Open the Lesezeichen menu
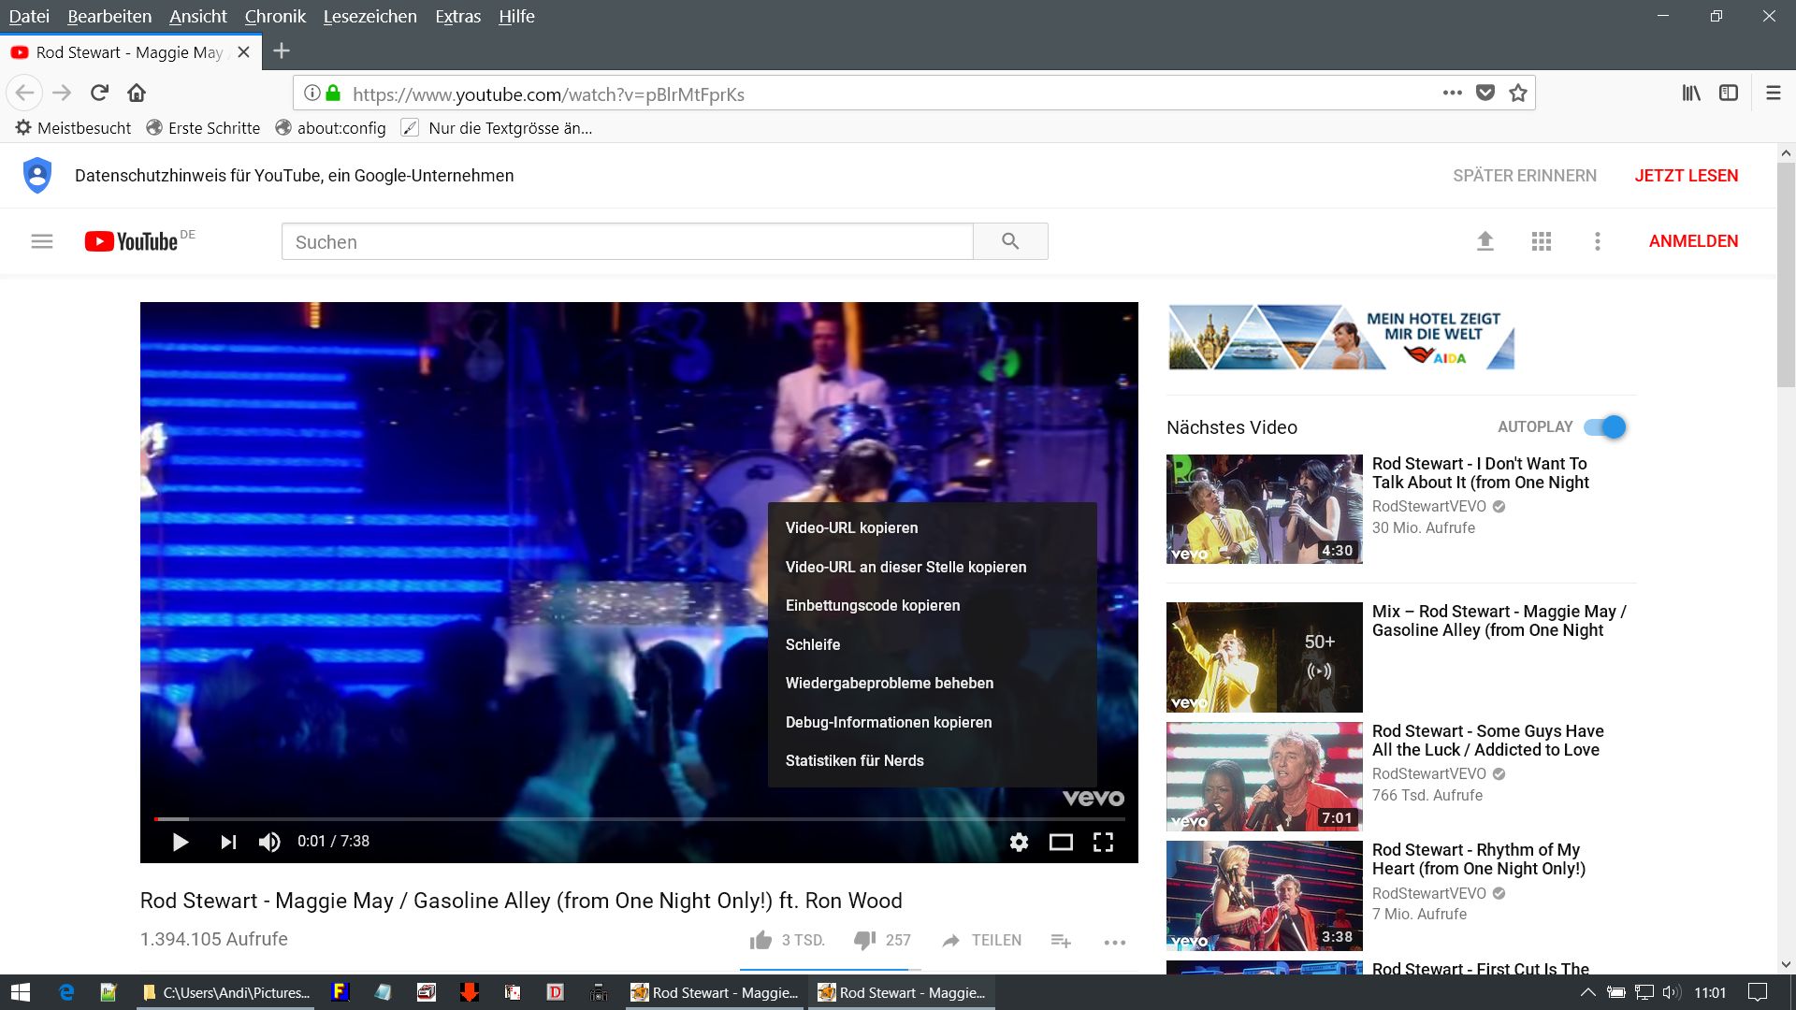The height and width of the screenshot is (1010, 1796). click(369, 16)
